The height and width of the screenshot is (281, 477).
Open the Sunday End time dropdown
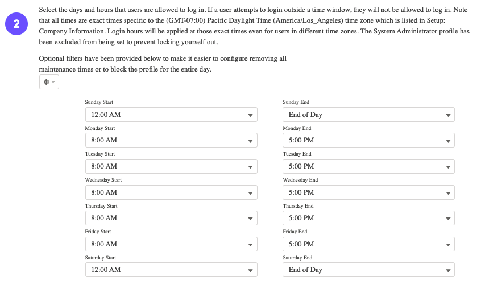(x=368, y=115)
